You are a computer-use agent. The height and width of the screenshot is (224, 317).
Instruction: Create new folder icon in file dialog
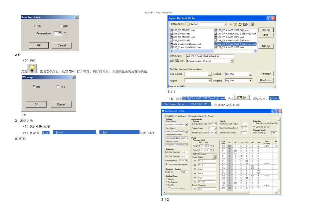click(x=240, y=24)
